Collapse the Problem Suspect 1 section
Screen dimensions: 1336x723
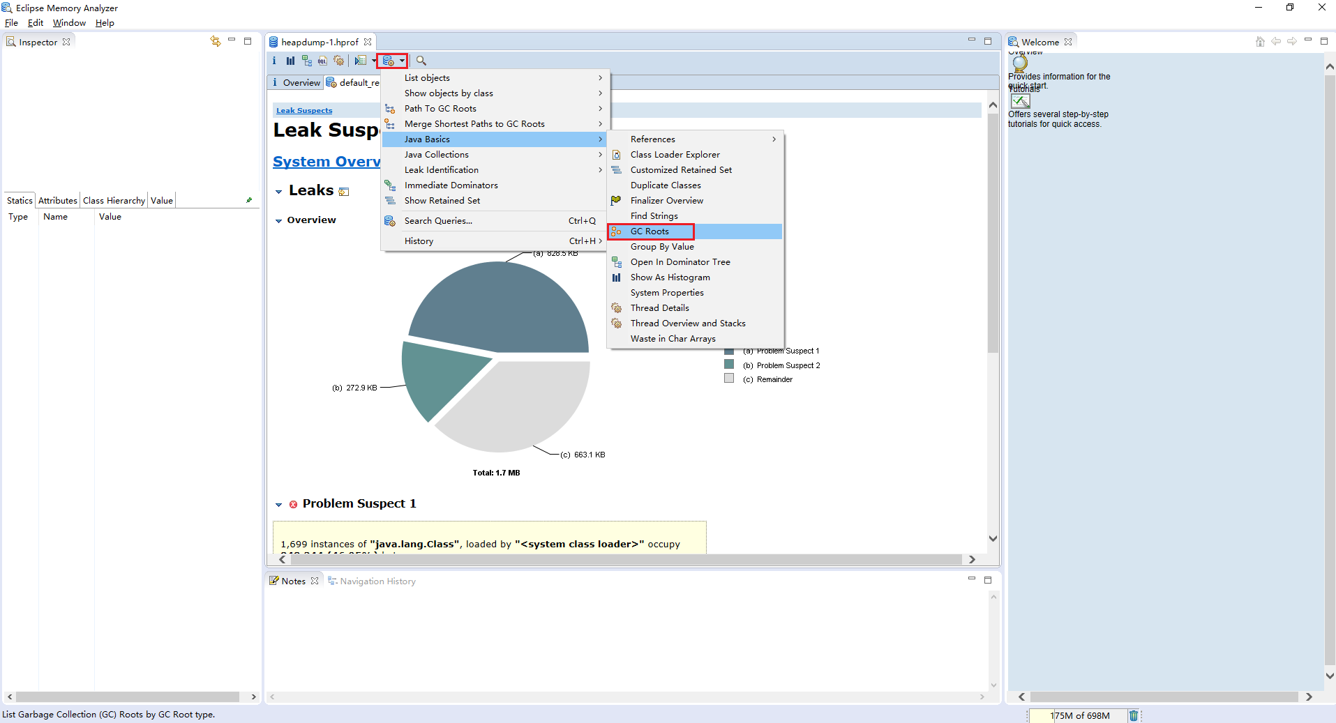click(278, 505)
